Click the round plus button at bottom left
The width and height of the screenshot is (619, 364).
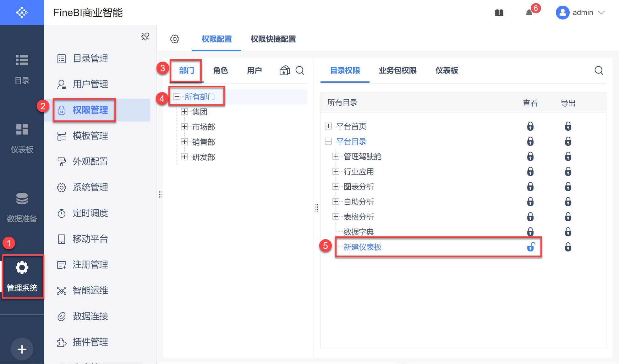(x=22, y=349)
